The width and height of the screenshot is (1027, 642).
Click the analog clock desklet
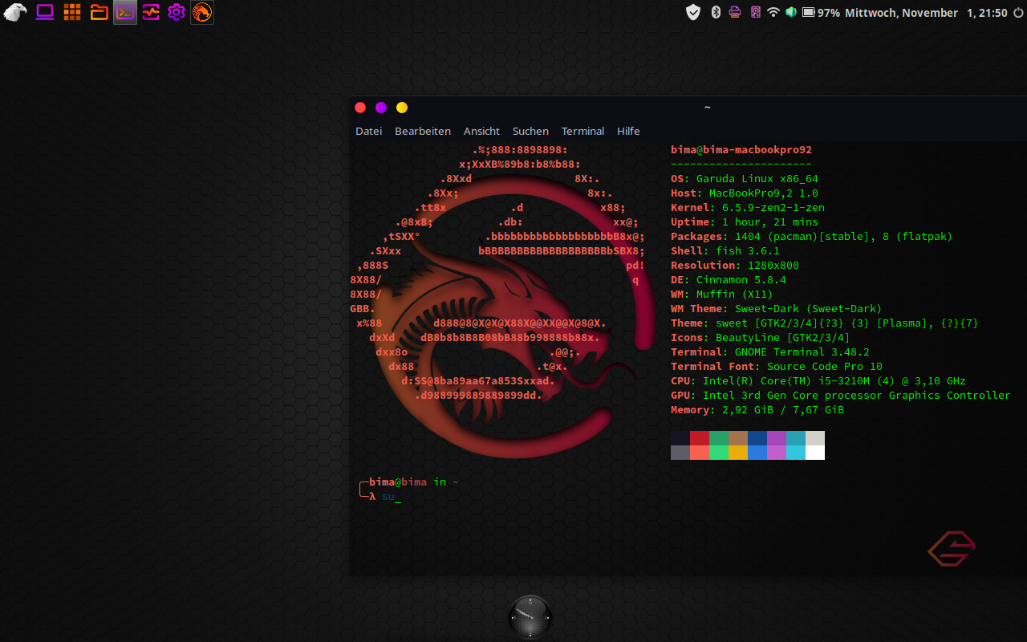coord(530,617)
